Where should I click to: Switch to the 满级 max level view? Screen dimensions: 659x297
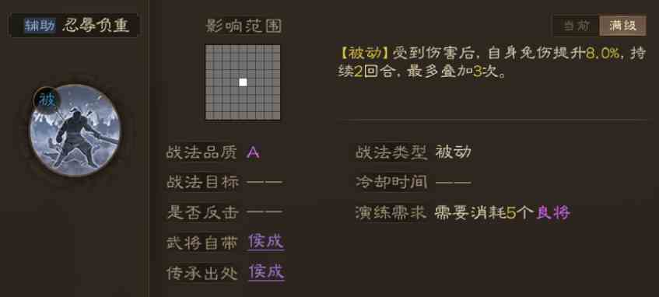[x=623, y=26]
